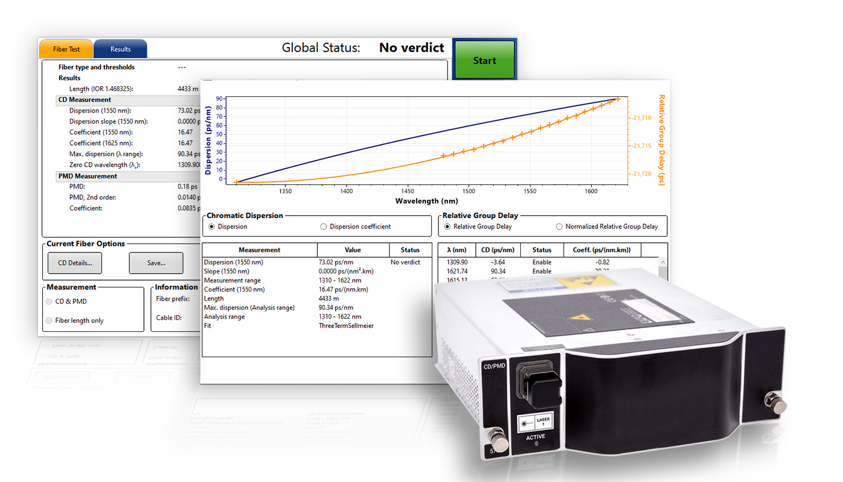Open the CD Details dialog
This screenshot has height=482, width=843.
tap(74, 263)
